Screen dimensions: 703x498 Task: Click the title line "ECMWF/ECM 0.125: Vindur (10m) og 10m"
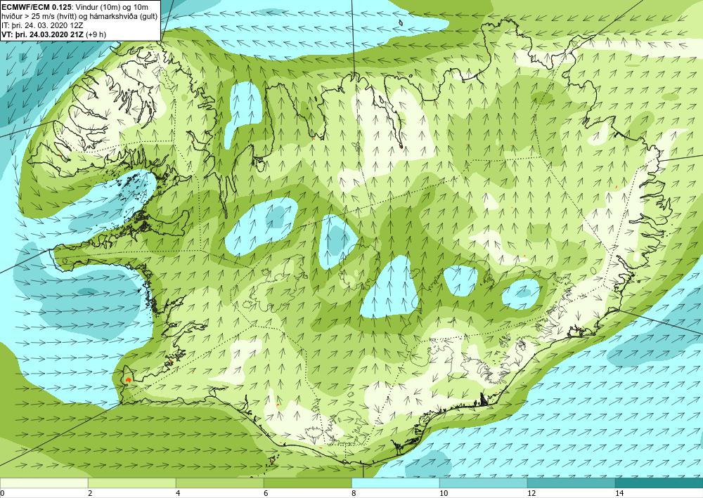click(x=75, y=7)
